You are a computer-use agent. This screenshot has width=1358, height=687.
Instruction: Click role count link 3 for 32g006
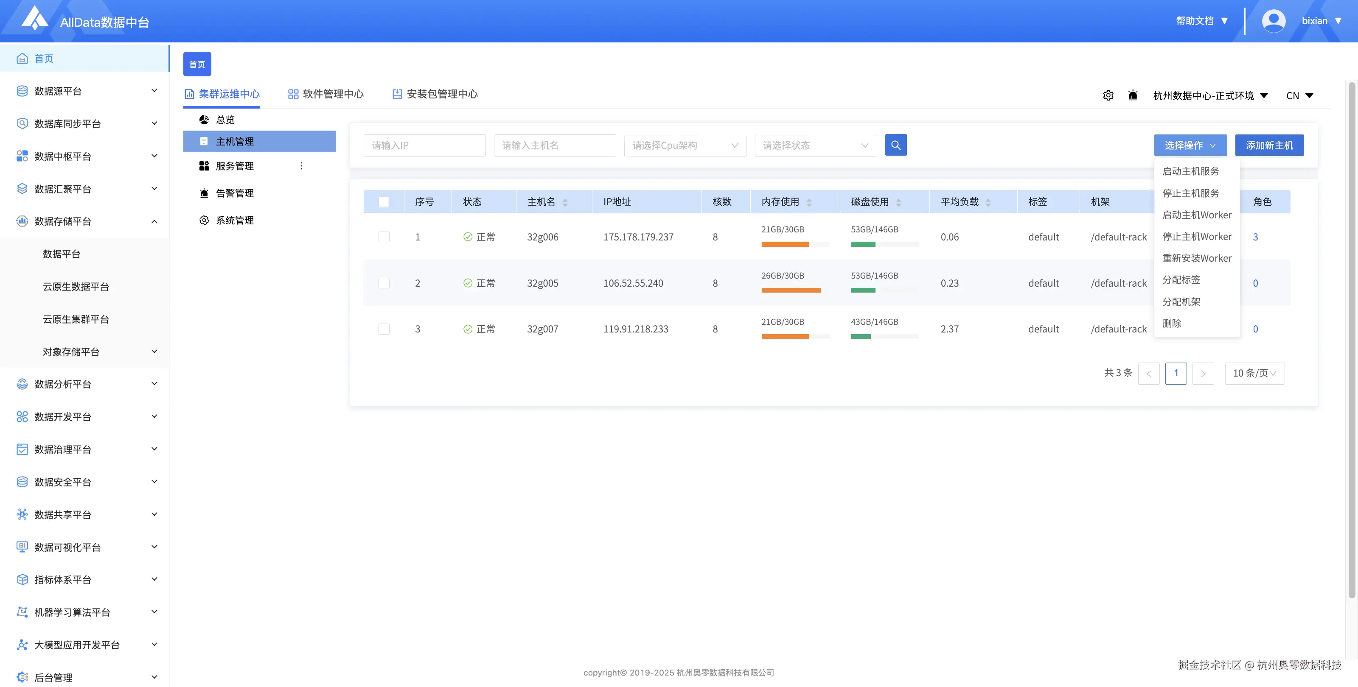click(1255, 237)
